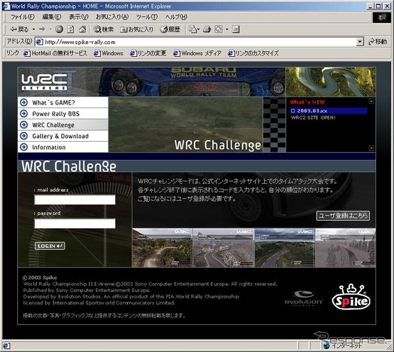Refresh the page with the Refresh icon

71,30
